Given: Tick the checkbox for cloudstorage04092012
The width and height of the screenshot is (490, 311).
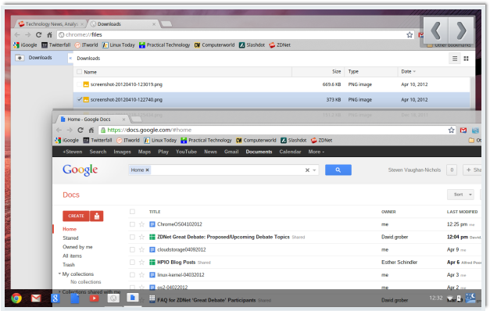Looking at the screenshot, I should (x=132, y=250).
